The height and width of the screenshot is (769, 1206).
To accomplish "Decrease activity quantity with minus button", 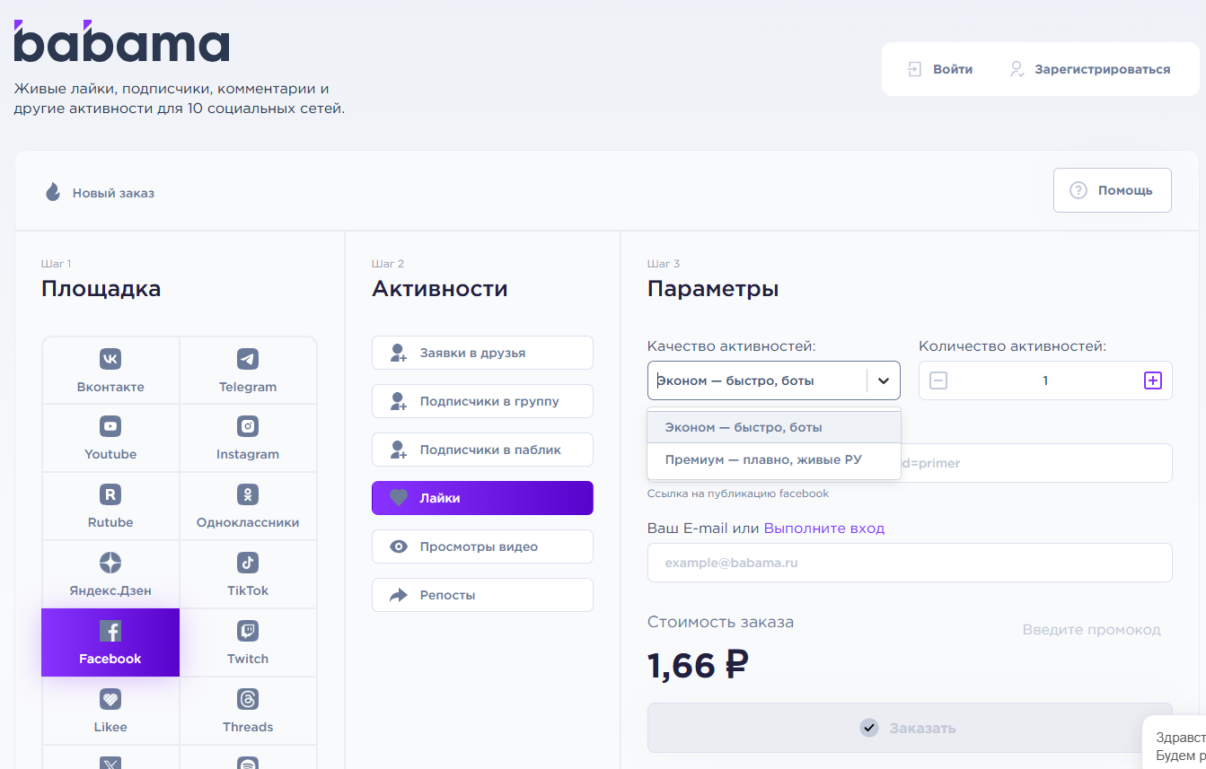I will [938, 380].
